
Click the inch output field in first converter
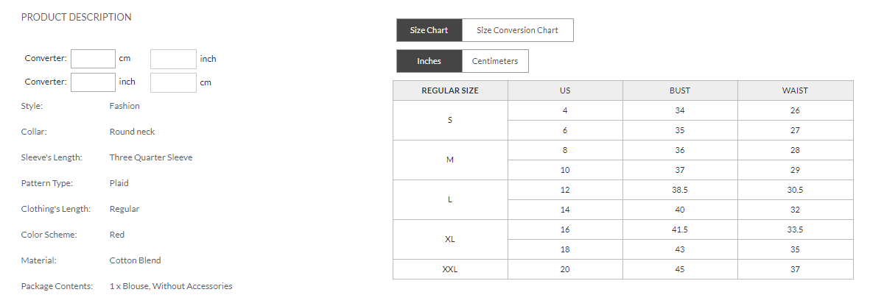[173, 59]
